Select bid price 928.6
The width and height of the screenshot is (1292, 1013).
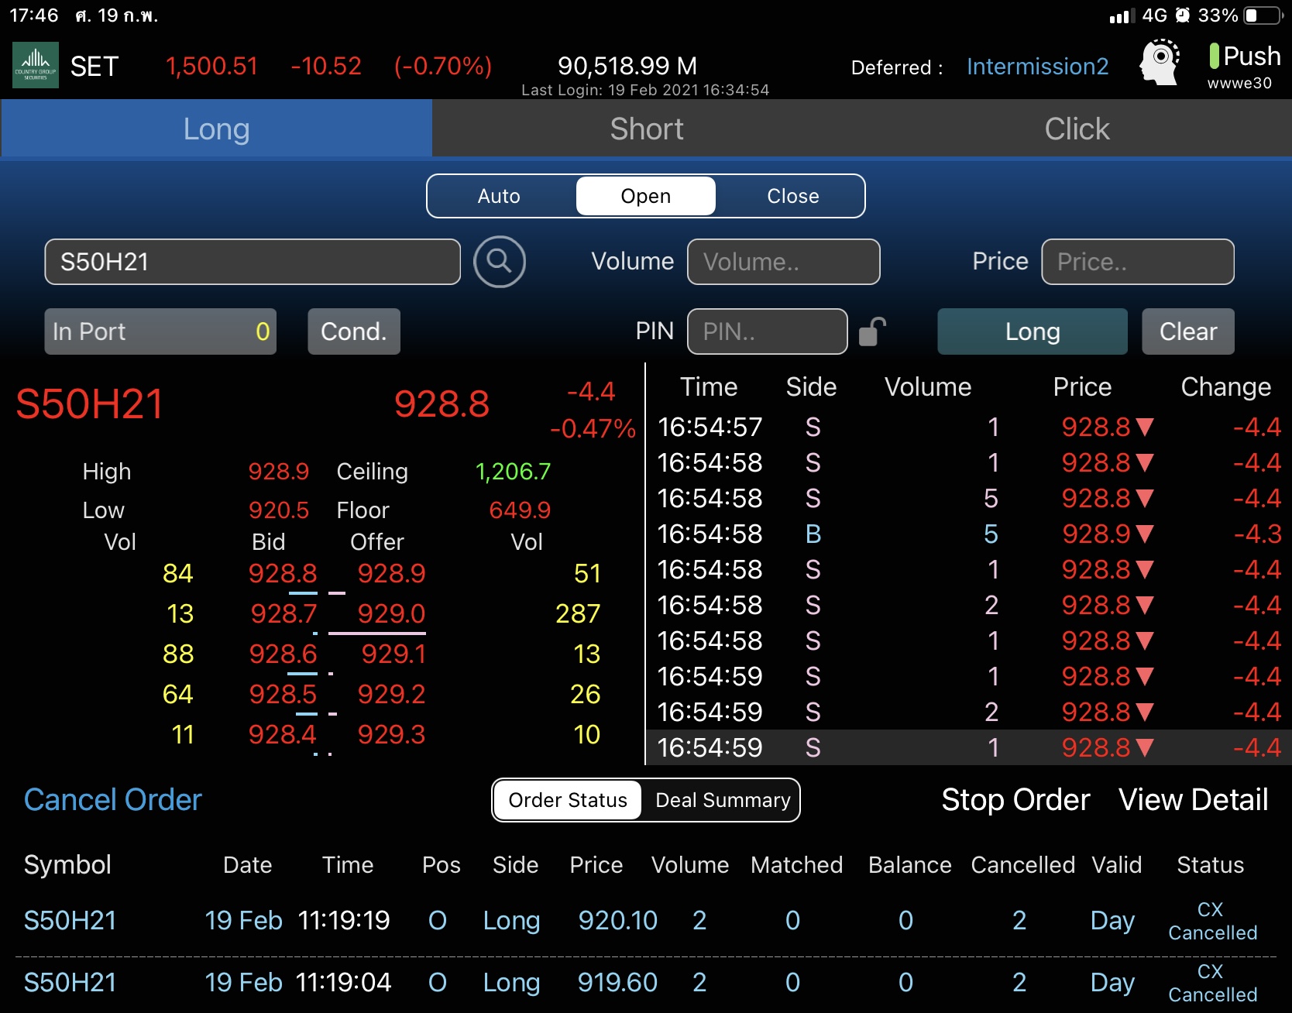(x=283, y=654)
